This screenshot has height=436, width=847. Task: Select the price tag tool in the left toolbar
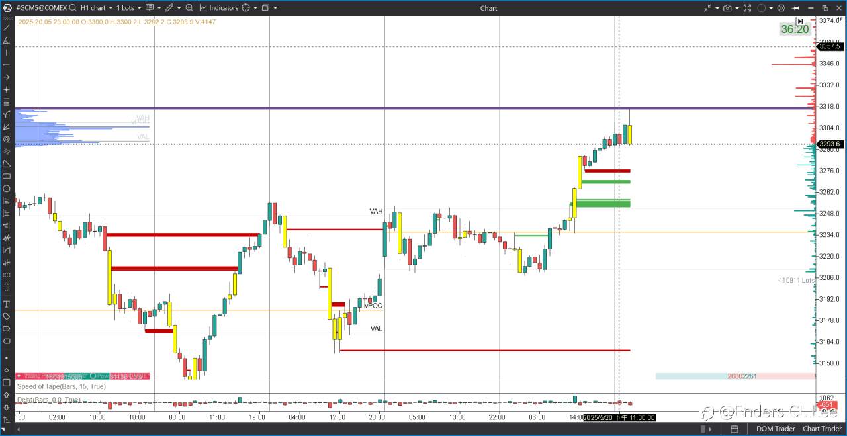tap(7, 316)
